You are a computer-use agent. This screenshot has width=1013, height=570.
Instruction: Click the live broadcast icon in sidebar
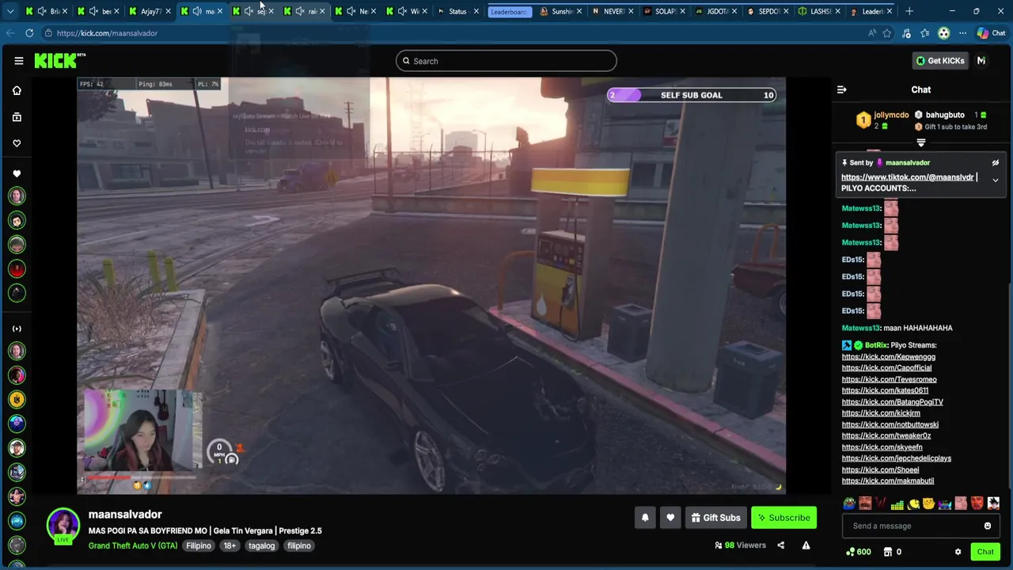17,329
